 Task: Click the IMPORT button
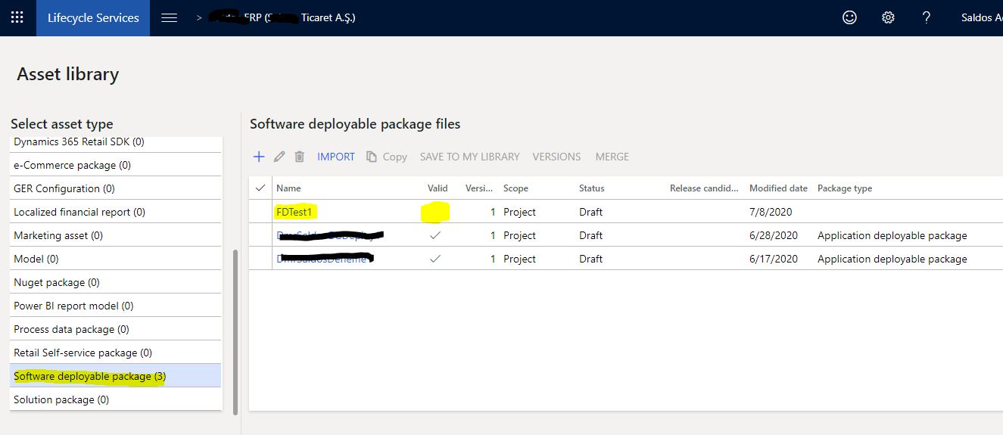point(336,157)
